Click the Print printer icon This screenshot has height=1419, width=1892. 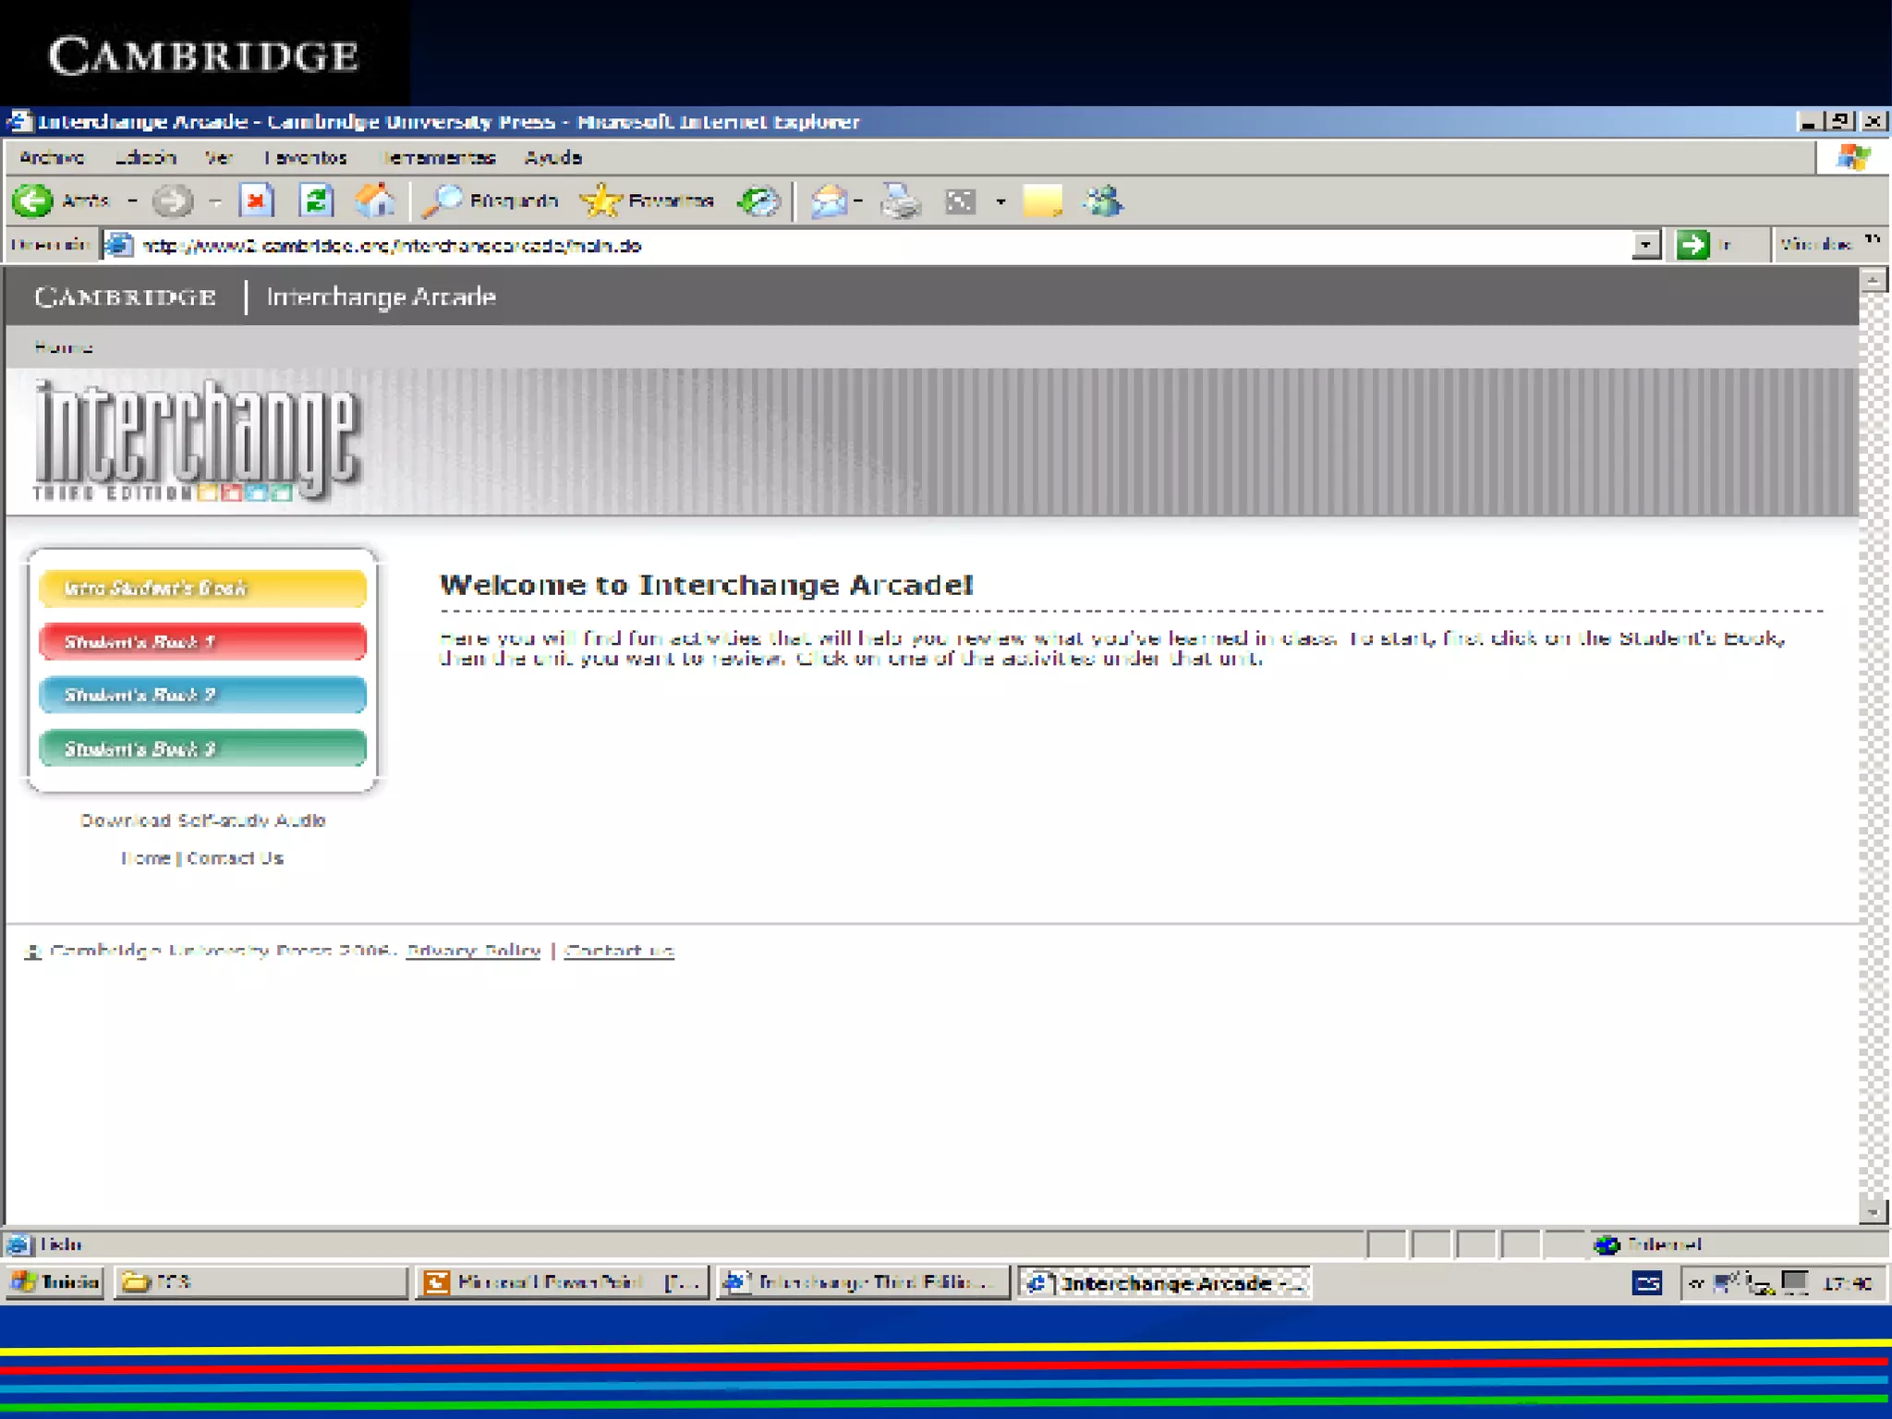coord(901,200)
